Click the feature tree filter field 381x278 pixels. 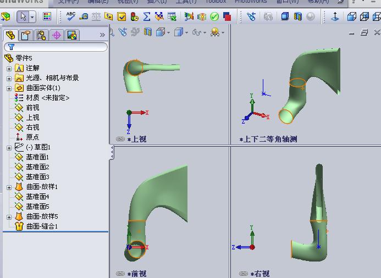click(x=56, y=47)
